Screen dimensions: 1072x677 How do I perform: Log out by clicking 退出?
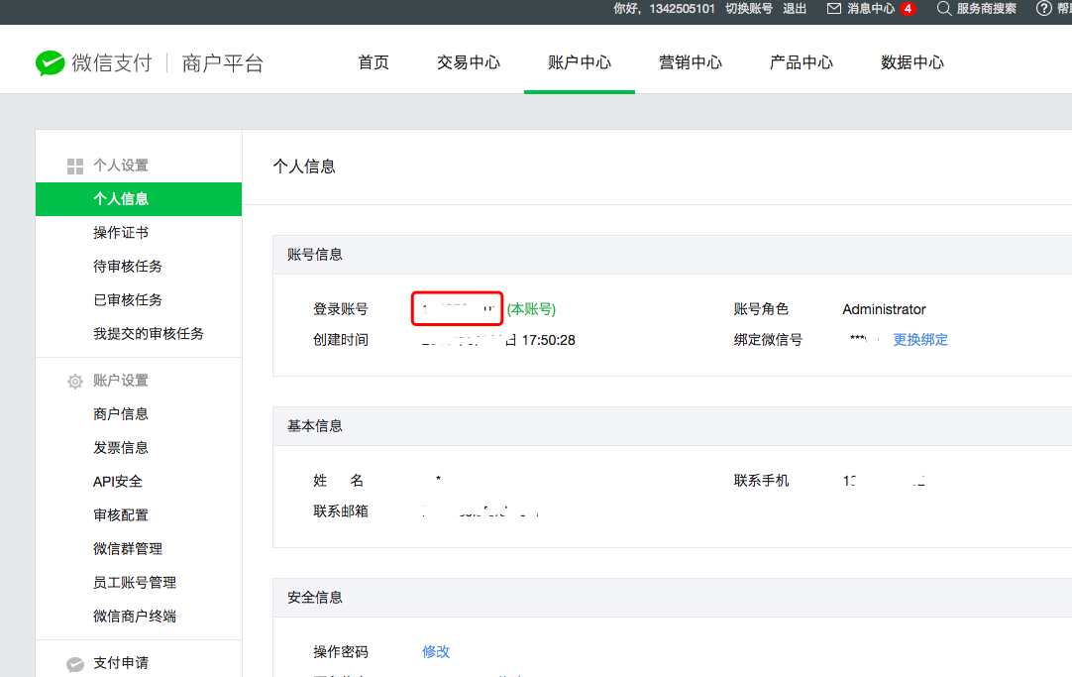[x=794, y=9]
